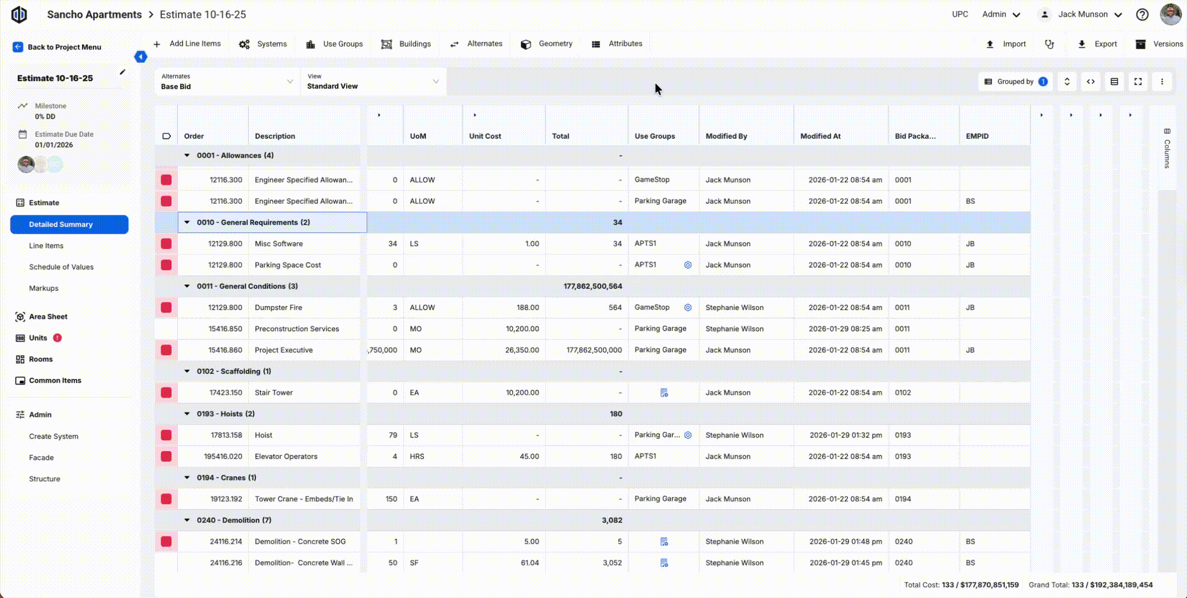This screenshot has height=598, width=1187.
Task: Click the Geometry cube icon
Action: click(x=526, y=44)
